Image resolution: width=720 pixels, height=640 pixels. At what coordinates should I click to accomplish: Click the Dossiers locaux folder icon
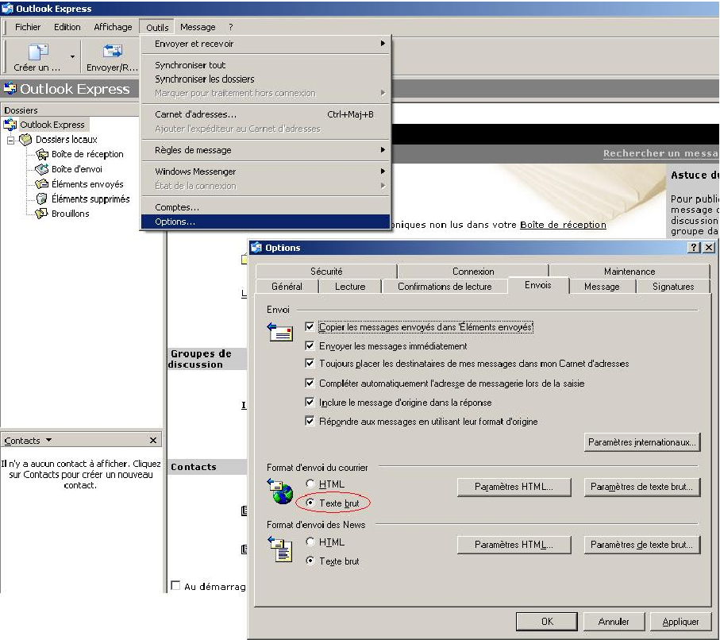pos(25,139)
